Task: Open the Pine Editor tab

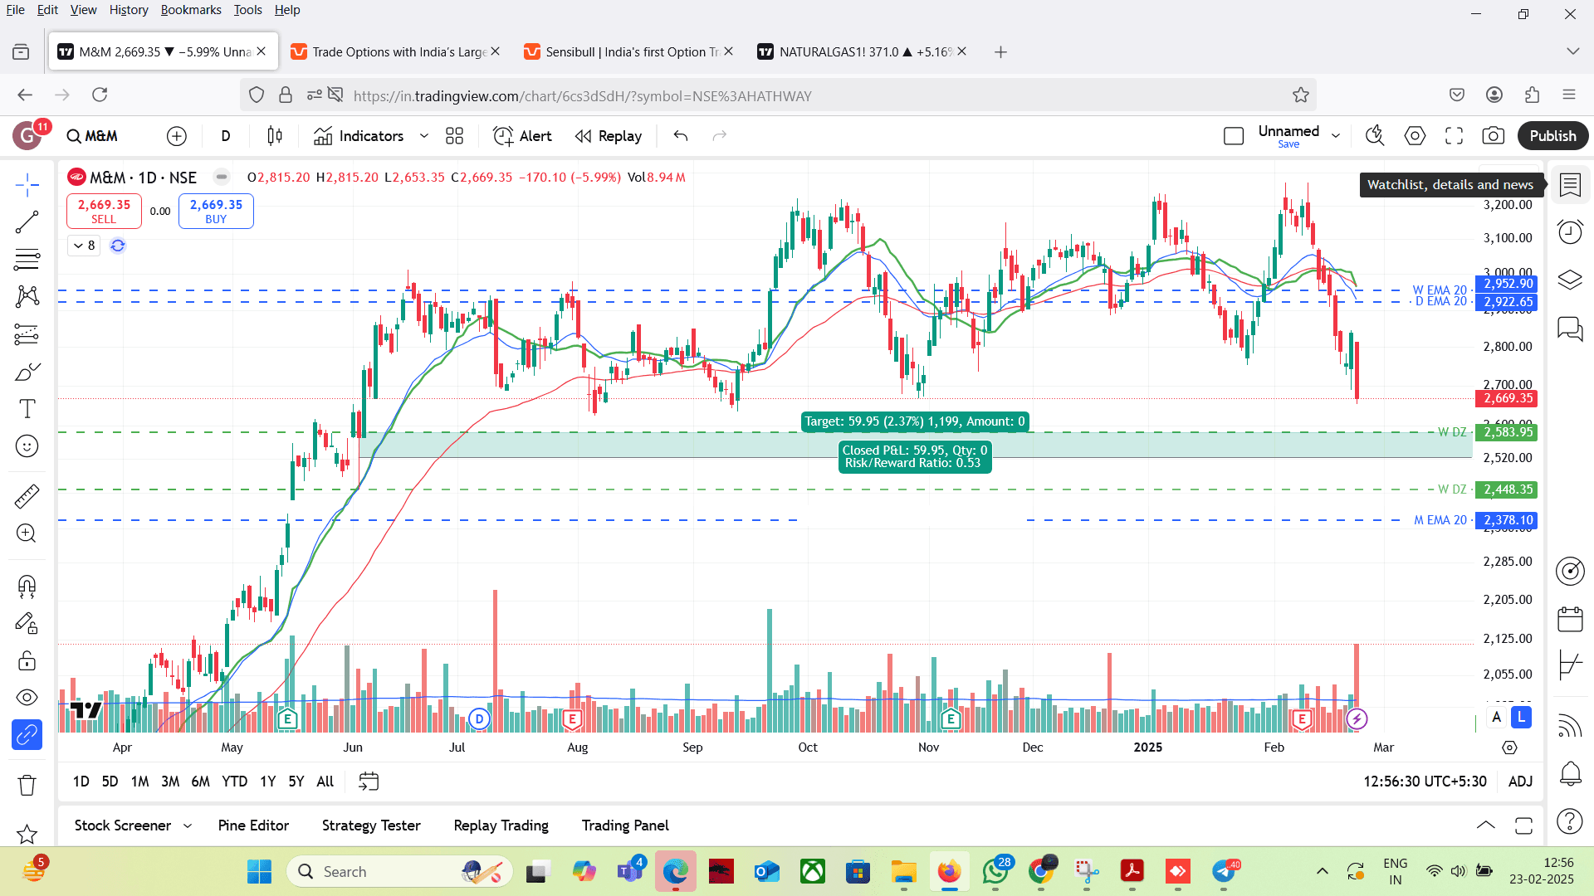Action: tap(253, 825)
